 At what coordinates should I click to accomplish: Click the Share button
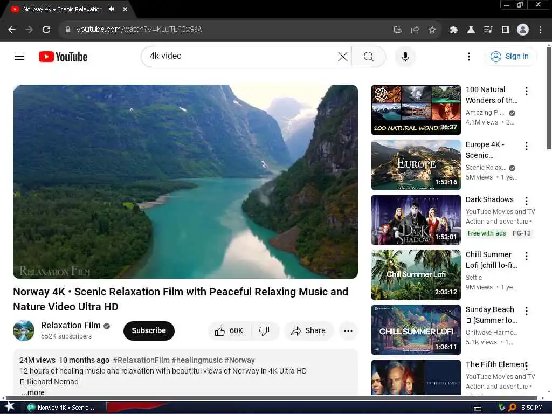[308, 330]
